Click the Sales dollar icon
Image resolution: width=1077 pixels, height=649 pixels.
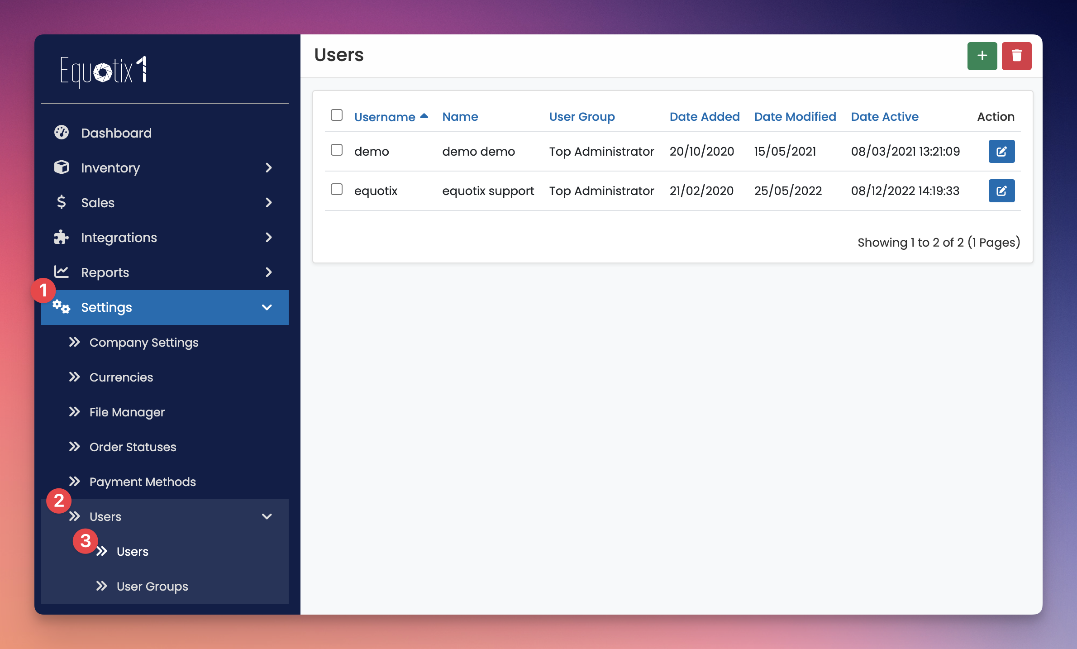62,202
